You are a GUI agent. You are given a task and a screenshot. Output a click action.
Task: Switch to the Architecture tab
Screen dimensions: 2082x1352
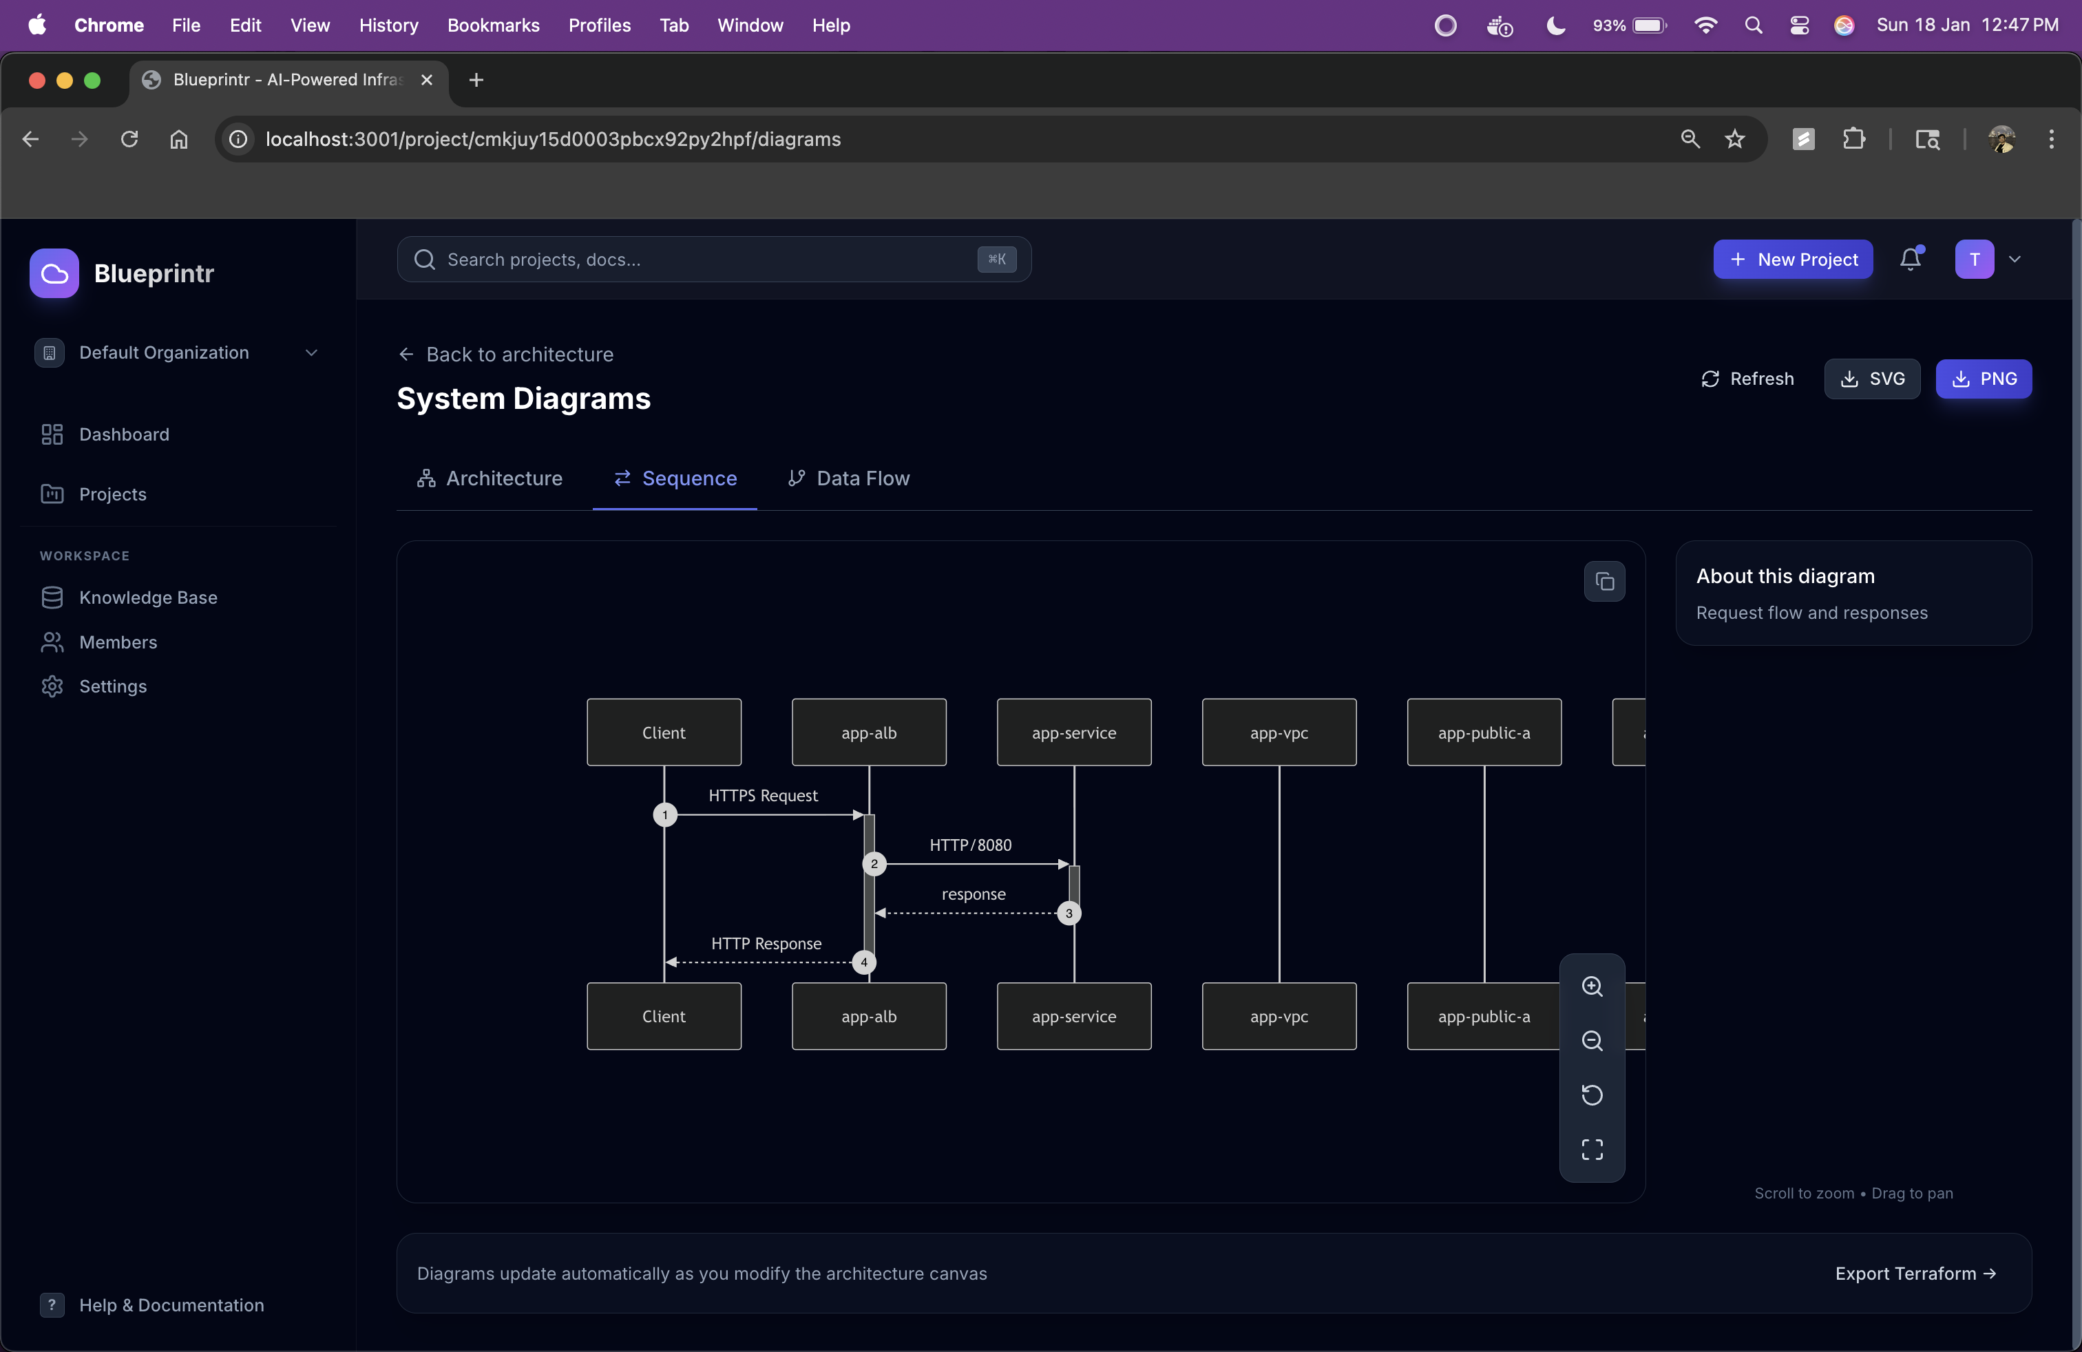[490, 478]
